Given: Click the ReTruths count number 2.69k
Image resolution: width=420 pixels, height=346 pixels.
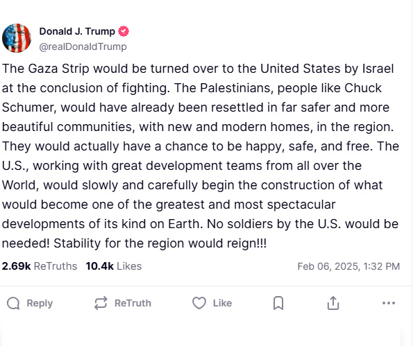Looking at the screenshot, I should [16, 266].
